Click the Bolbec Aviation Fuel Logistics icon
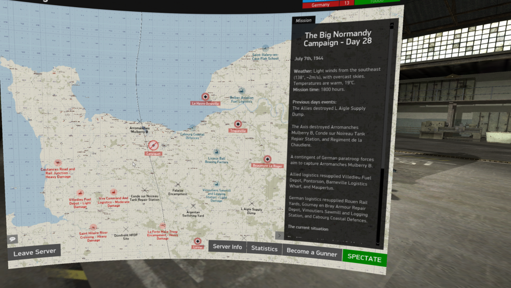 click(242, 91)
